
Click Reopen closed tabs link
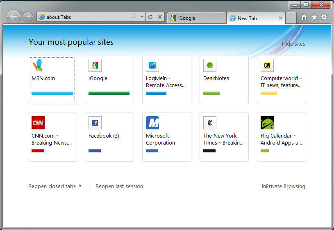click(x=52, y=186)
